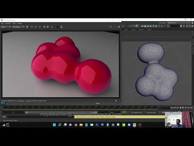Click the 1:1 zoom icon in RenderView toolbar
Screen dimensions: 194x146
click(x=40, y=27)
